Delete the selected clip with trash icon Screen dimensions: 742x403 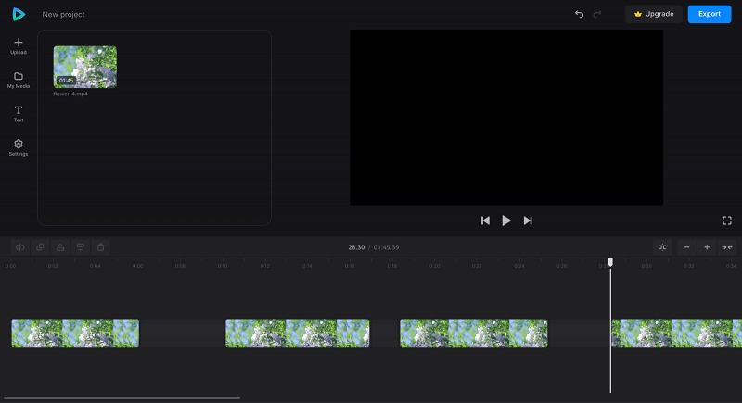coord(101,247)
